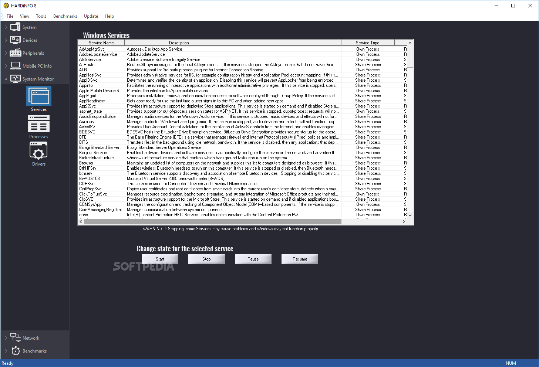The height and width of the screenshot is (367, 539).
Task: Click the HARDiNFO 8 title bar app icon
Action: tap(6, 6)
